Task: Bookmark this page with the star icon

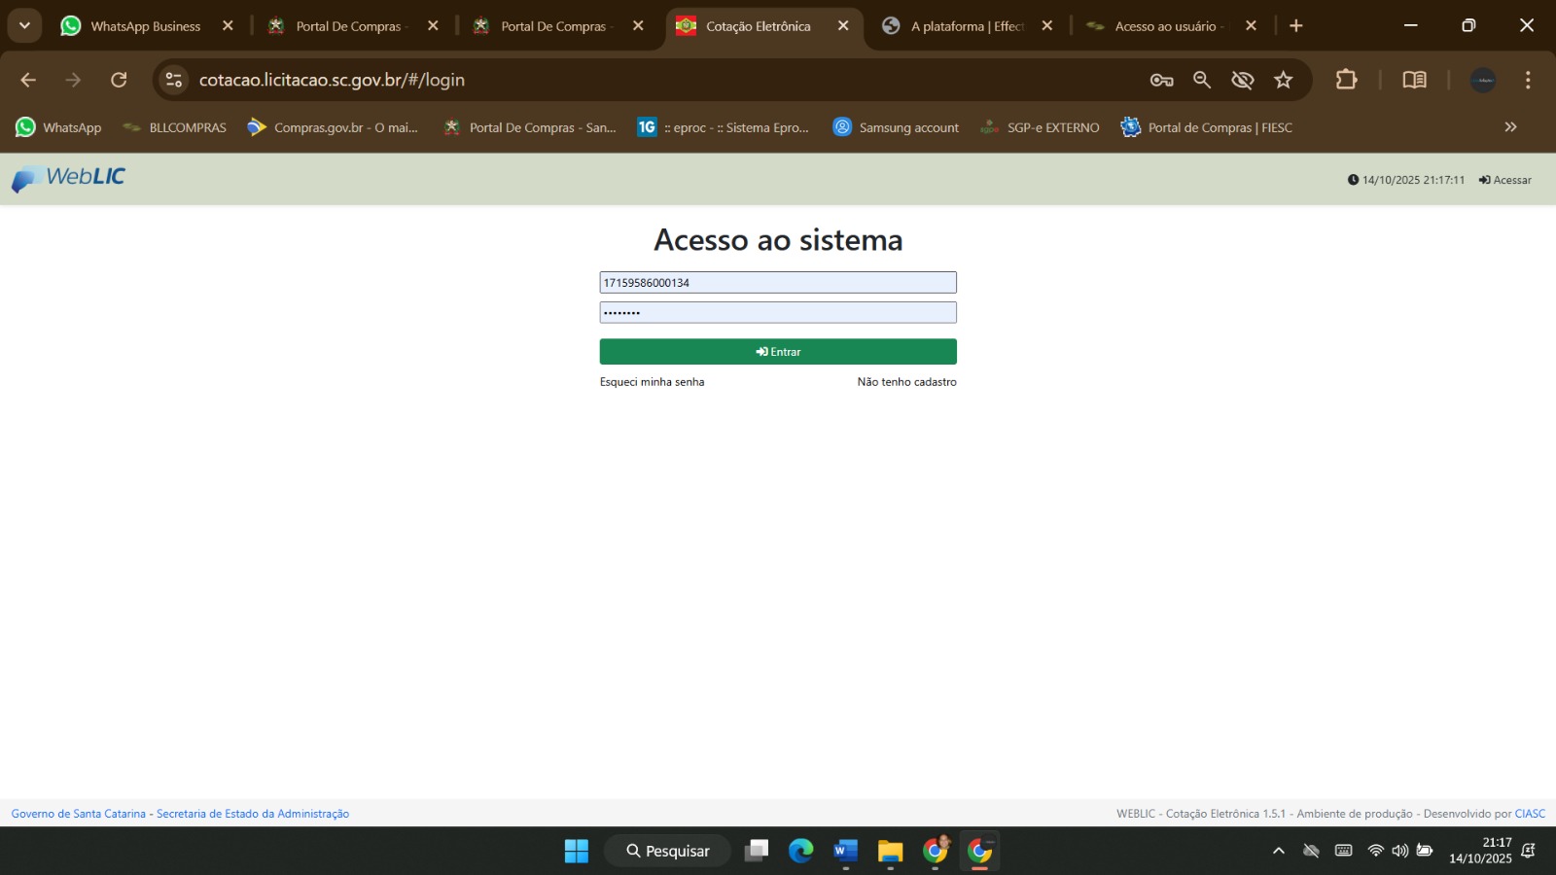Action: [1284, 80]
